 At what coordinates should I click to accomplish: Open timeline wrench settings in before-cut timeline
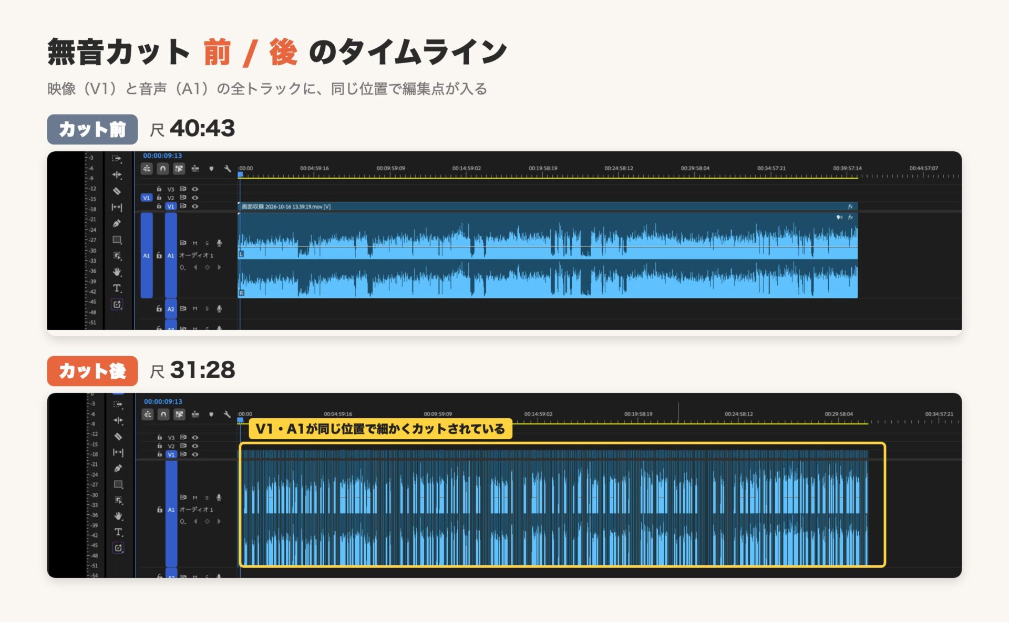pyautogui.click(x=227, y=169)
